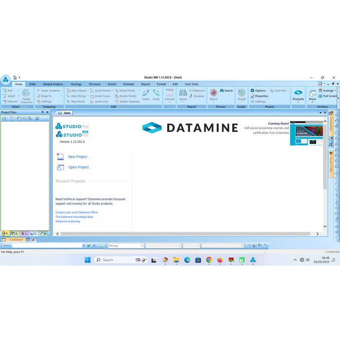This screenshot has width=340, height=340.
Task: Click the eLearning Coming Soon thumbnail
Action: click(x=306, y=134)
